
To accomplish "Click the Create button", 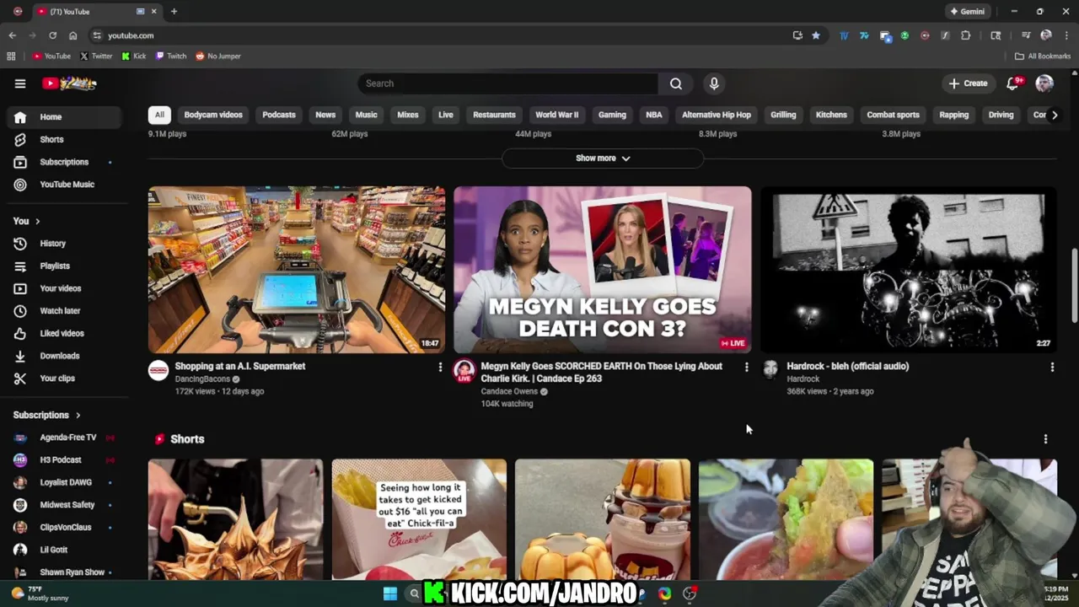I will tap(968, 83).
